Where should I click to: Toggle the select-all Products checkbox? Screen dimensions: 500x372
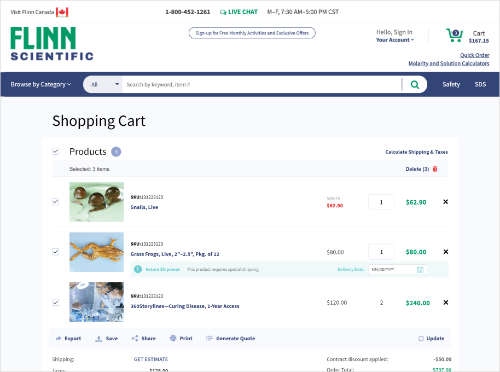click(55, 152)
